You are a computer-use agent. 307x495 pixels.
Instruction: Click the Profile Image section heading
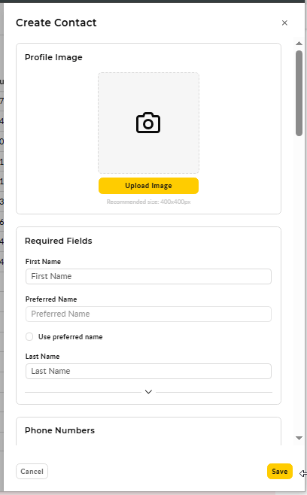coord(53,57)
